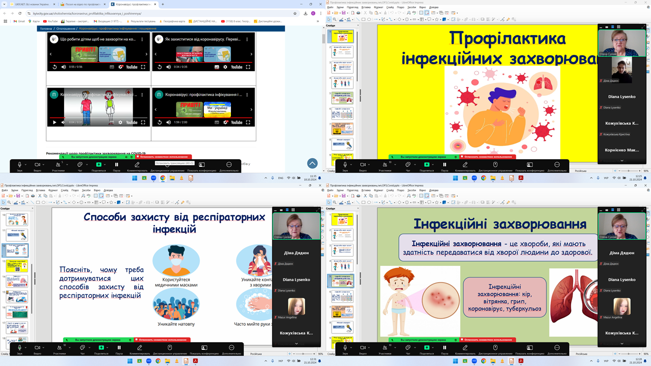Open Файл menu in title slide Impress window

330,7
